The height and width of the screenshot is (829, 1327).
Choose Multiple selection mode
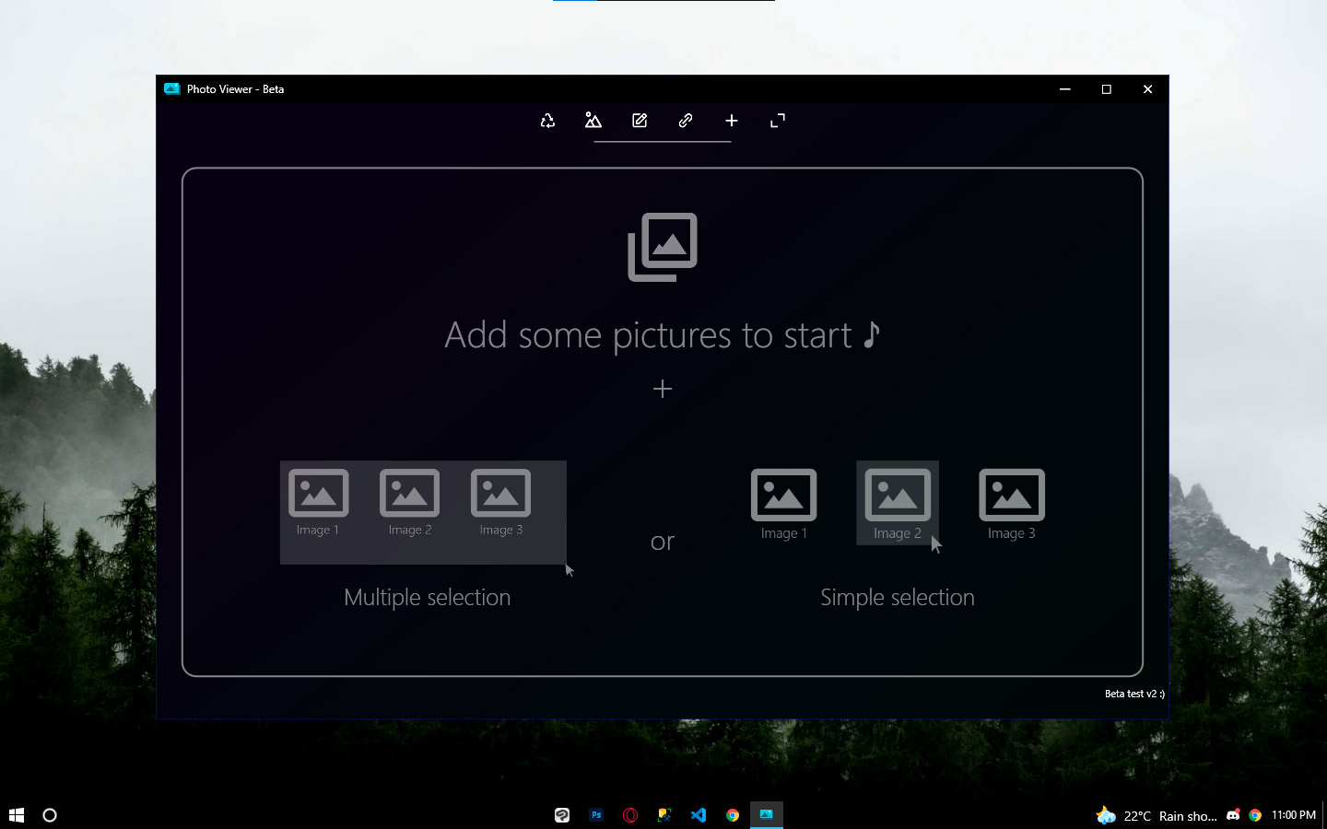(x=427, y=597)
